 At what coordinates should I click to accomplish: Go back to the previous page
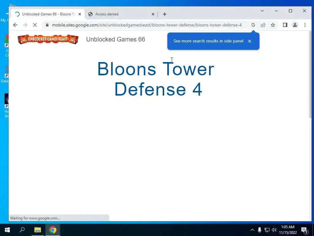(x=15, y=25)
